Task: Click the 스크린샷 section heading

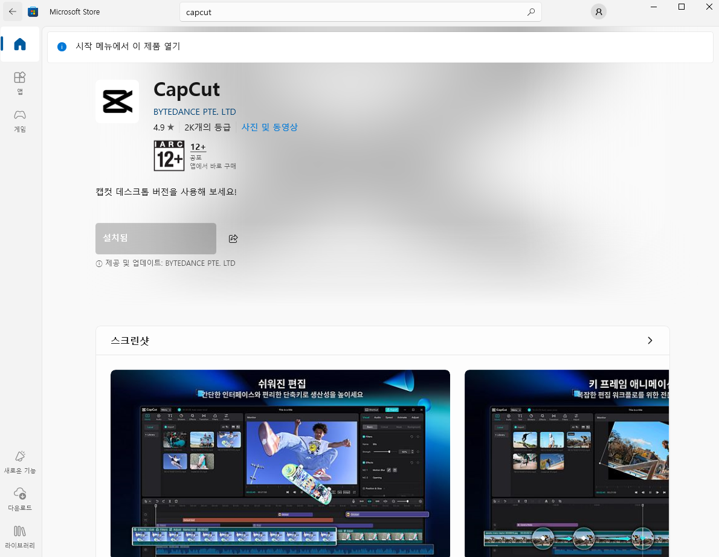Action: (130, 341)
